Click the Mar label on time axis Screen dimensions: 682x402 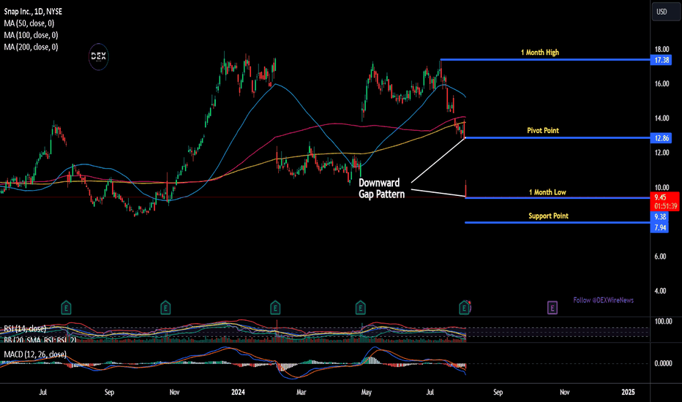tap(301, 392)
